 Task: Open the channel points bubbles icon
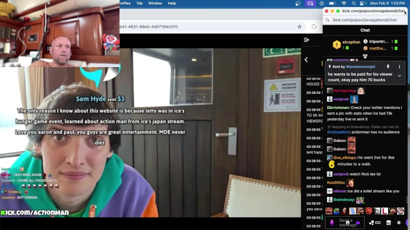pos(372,223)
